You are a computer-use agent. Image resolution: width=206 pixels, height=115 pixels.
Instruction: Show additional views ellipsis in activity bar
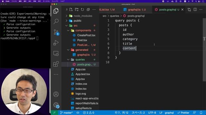(x=56, y=74)
